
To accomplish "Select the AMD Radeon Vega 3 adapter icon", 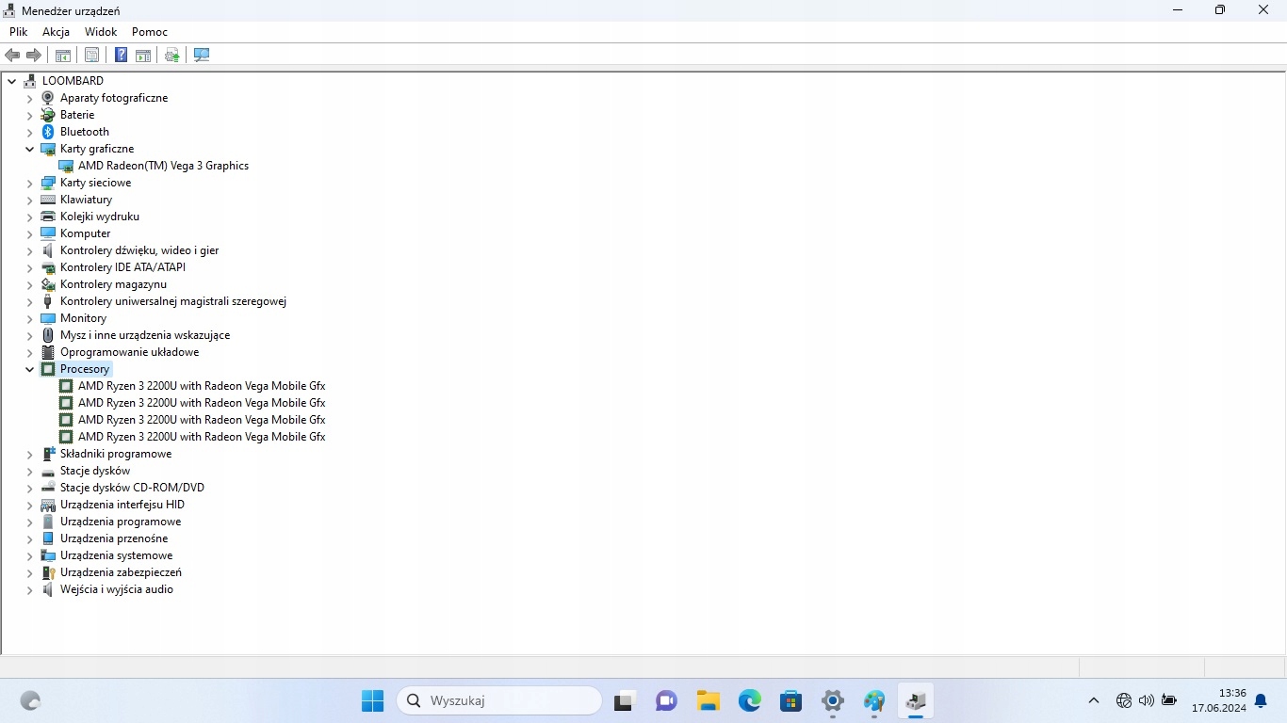I will (x=66, y=166).
